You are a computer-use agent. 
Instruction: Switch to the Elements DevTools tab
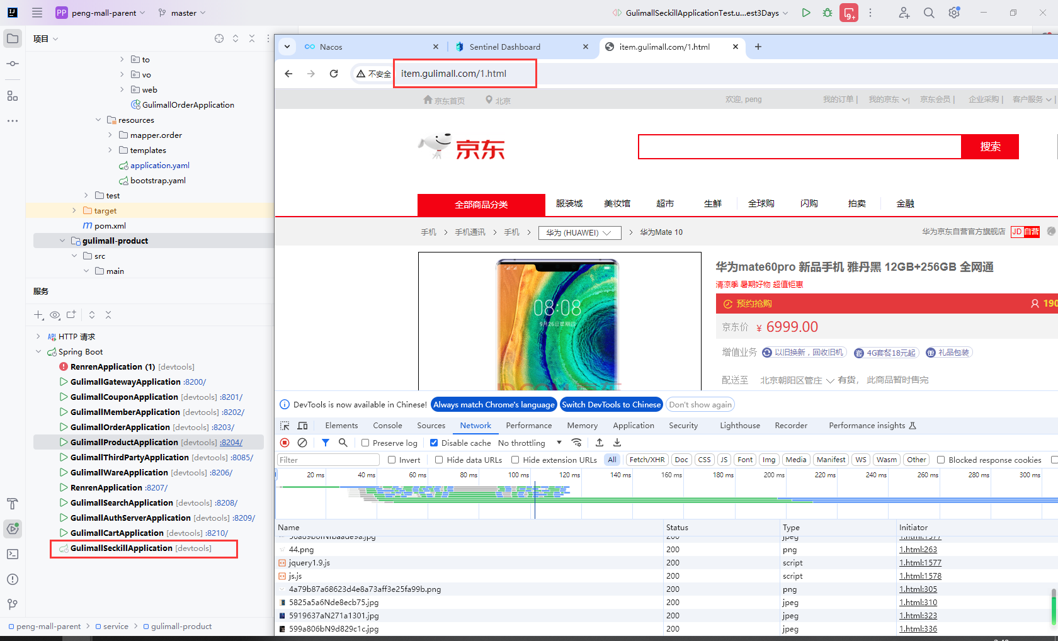click(341, 426)
